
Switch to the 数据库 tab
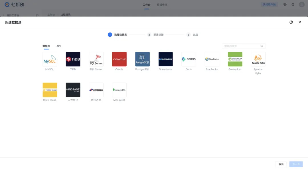[46, 46]
